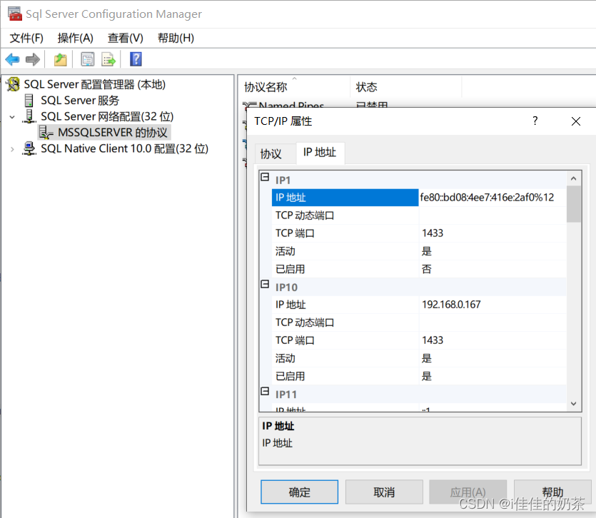This screenshot has height=518, width=596.
Task: Click the property grid scroll up arrow
Action: 574,178
